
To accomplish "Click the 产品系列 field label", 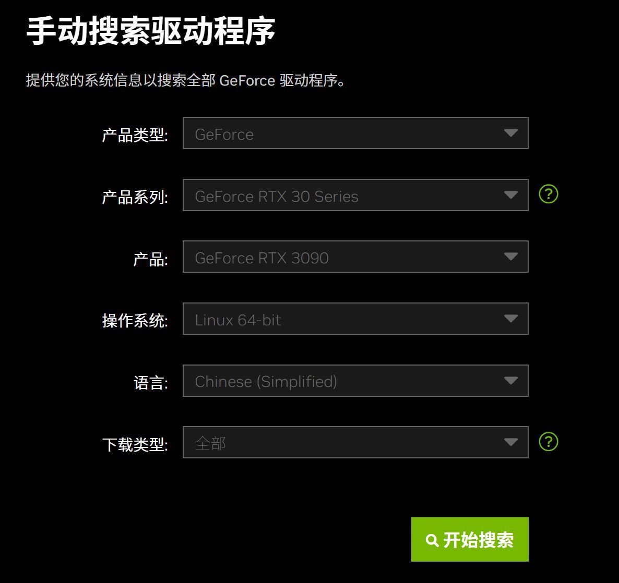I will click(x=135, y=197).
